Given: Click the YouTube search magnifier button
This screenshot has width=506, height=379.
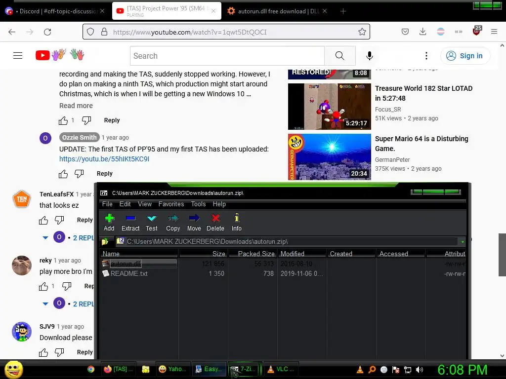Looking at the screenshot, I should (340, 56).
